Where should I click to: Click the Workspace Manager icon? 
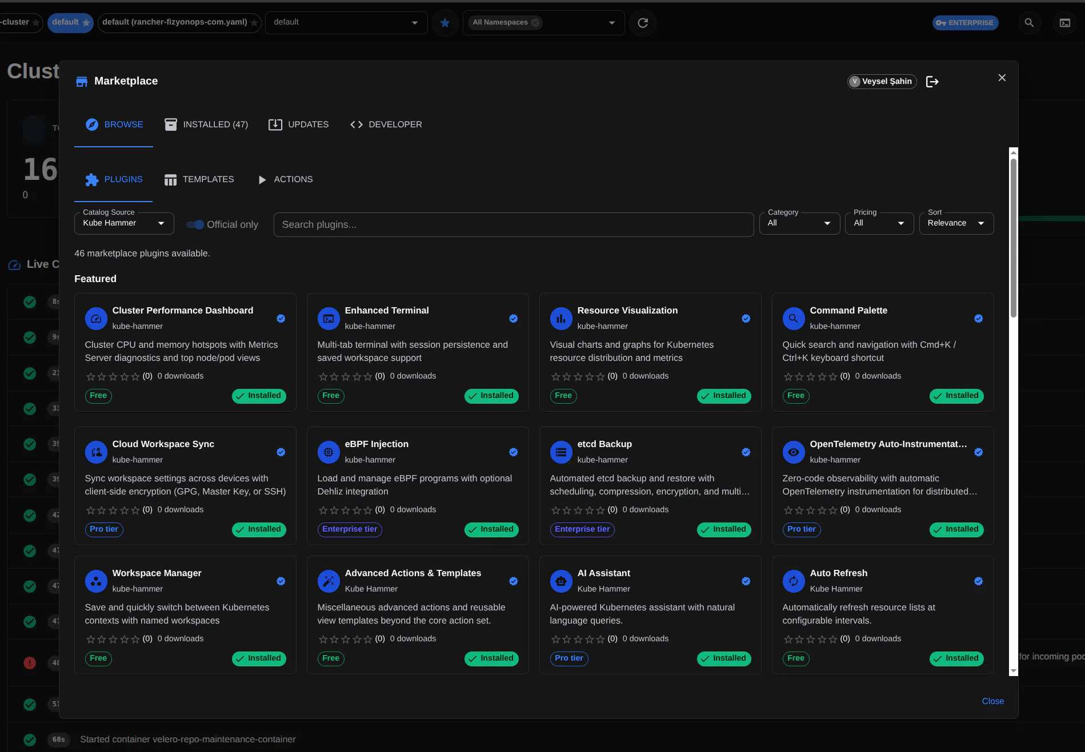point(96,581)
